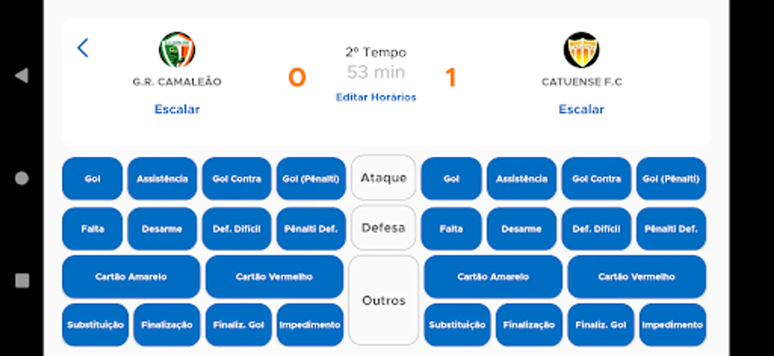774x356 pixels.
Task: Tap the Catuense F.C team crest
Action: [x=581, y=50]
